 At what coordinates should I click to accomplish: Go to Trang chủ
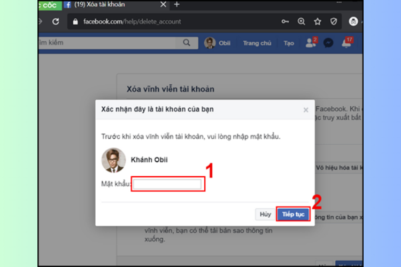(x=257, y=43)
